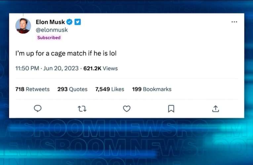Click the 11:50 PM timestamp
Viewport: 253px width, 165px height.
(x=27, y=69)
